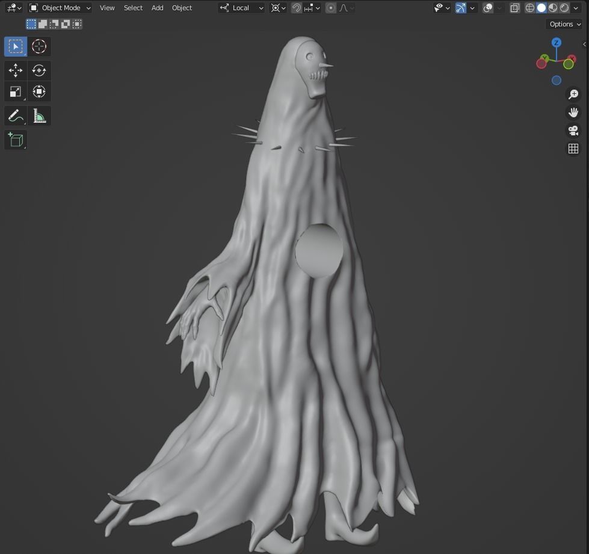Enable proportional editing
This screenshot has height=554, width=589.
pos(330,8)
